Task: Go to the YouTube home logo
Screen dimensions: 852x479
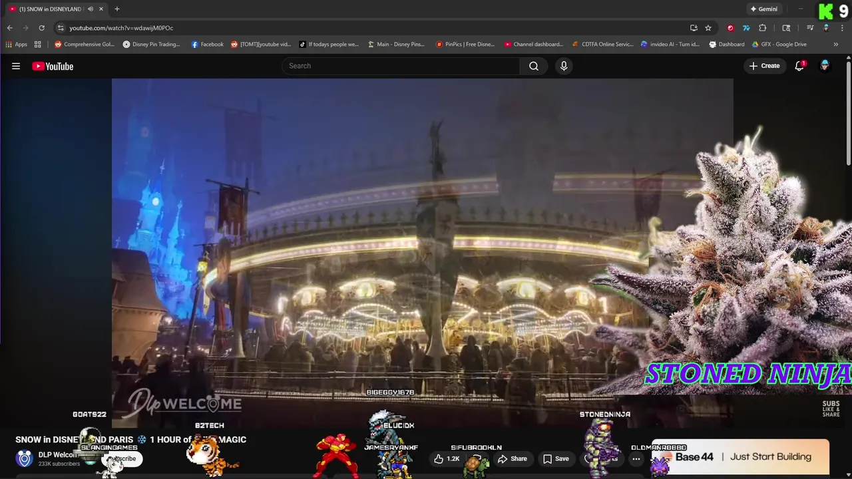Action: click(53, 66)
